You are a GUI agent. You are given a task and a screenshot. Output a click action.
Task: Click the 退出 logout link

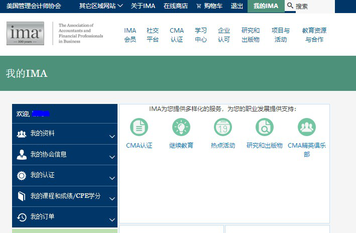click(x=236, y=6)
